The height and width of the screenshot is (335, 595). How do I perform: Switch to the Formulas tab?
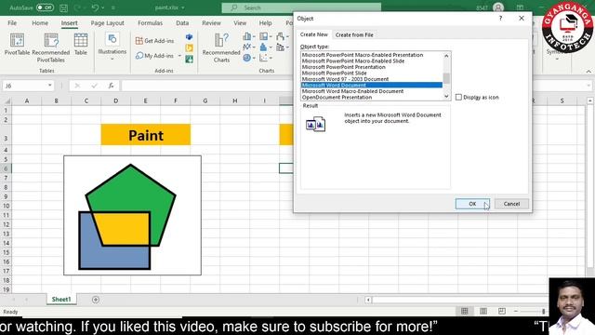coord(150,23)
